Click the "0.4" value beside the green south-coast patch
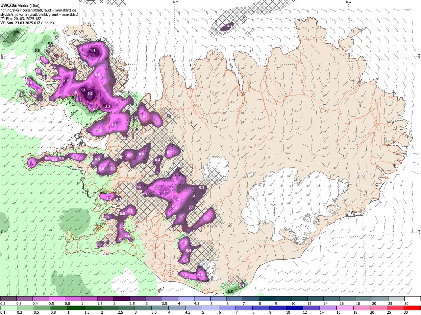Screen dimensions: 421x315 pyautogui.click(x=242, y=285)
